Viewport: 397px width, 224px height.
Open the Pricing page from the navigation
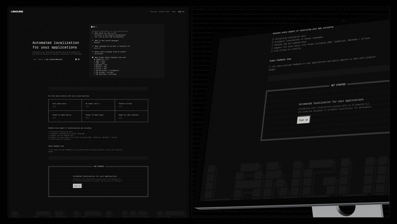[x=154, y=12]
